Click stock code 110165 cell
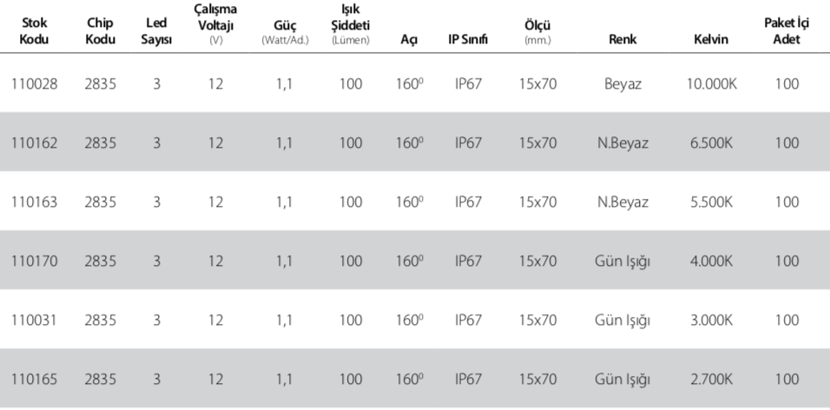The width and height of the screenshot is (830, 410). [x=35, y=379]
